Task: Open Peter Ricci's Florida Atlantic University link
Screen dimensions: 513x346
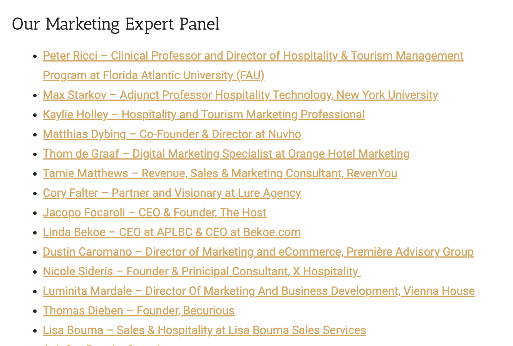Action: [253, 56]
